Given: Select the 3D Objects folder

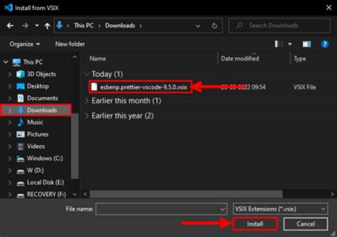Looking at the screenshot, I should coord(41,74).
